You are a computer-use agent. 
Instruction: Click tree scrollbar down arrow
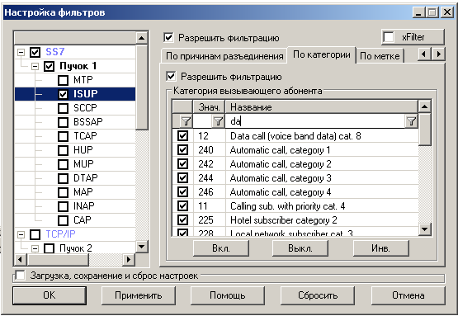[142, 247]
